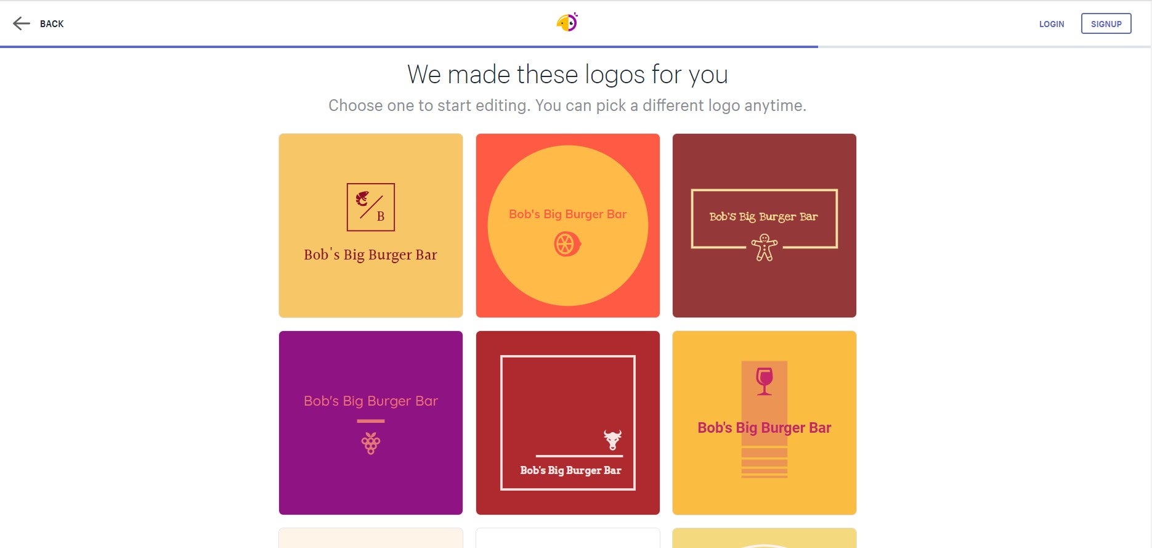The height and width of the screenshot is (548, 1152).
Task: Click the back arrow icon
Action: (22, 23)
